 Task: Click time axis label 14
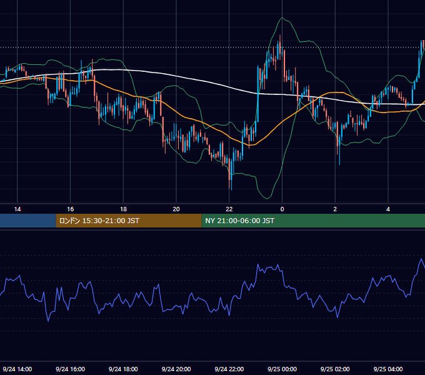tap(17, 209)
